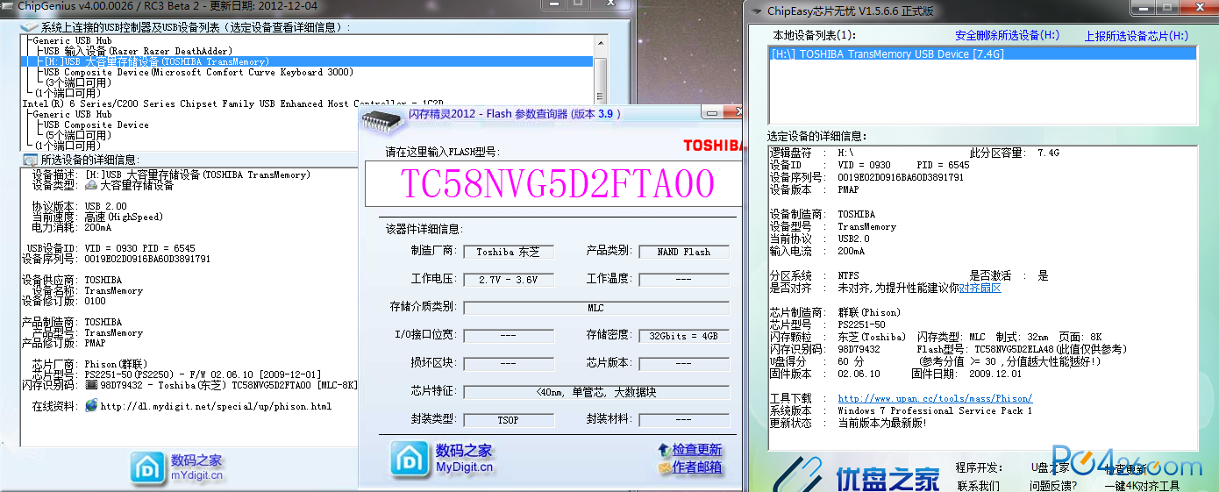This screenshot has height=492, width=1219.
Task: Open the dl.mydigit.net phison.html link
Action: click(x=216, y=407)
